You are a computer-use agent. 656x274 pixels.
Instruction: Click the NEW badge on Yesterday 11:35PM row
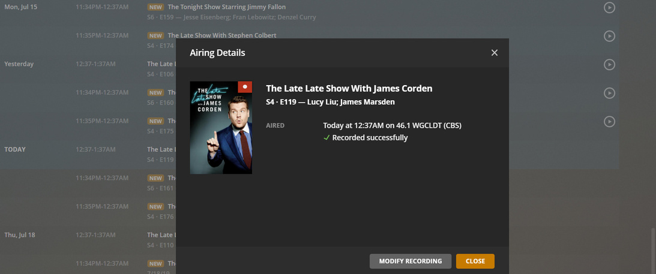155,121
